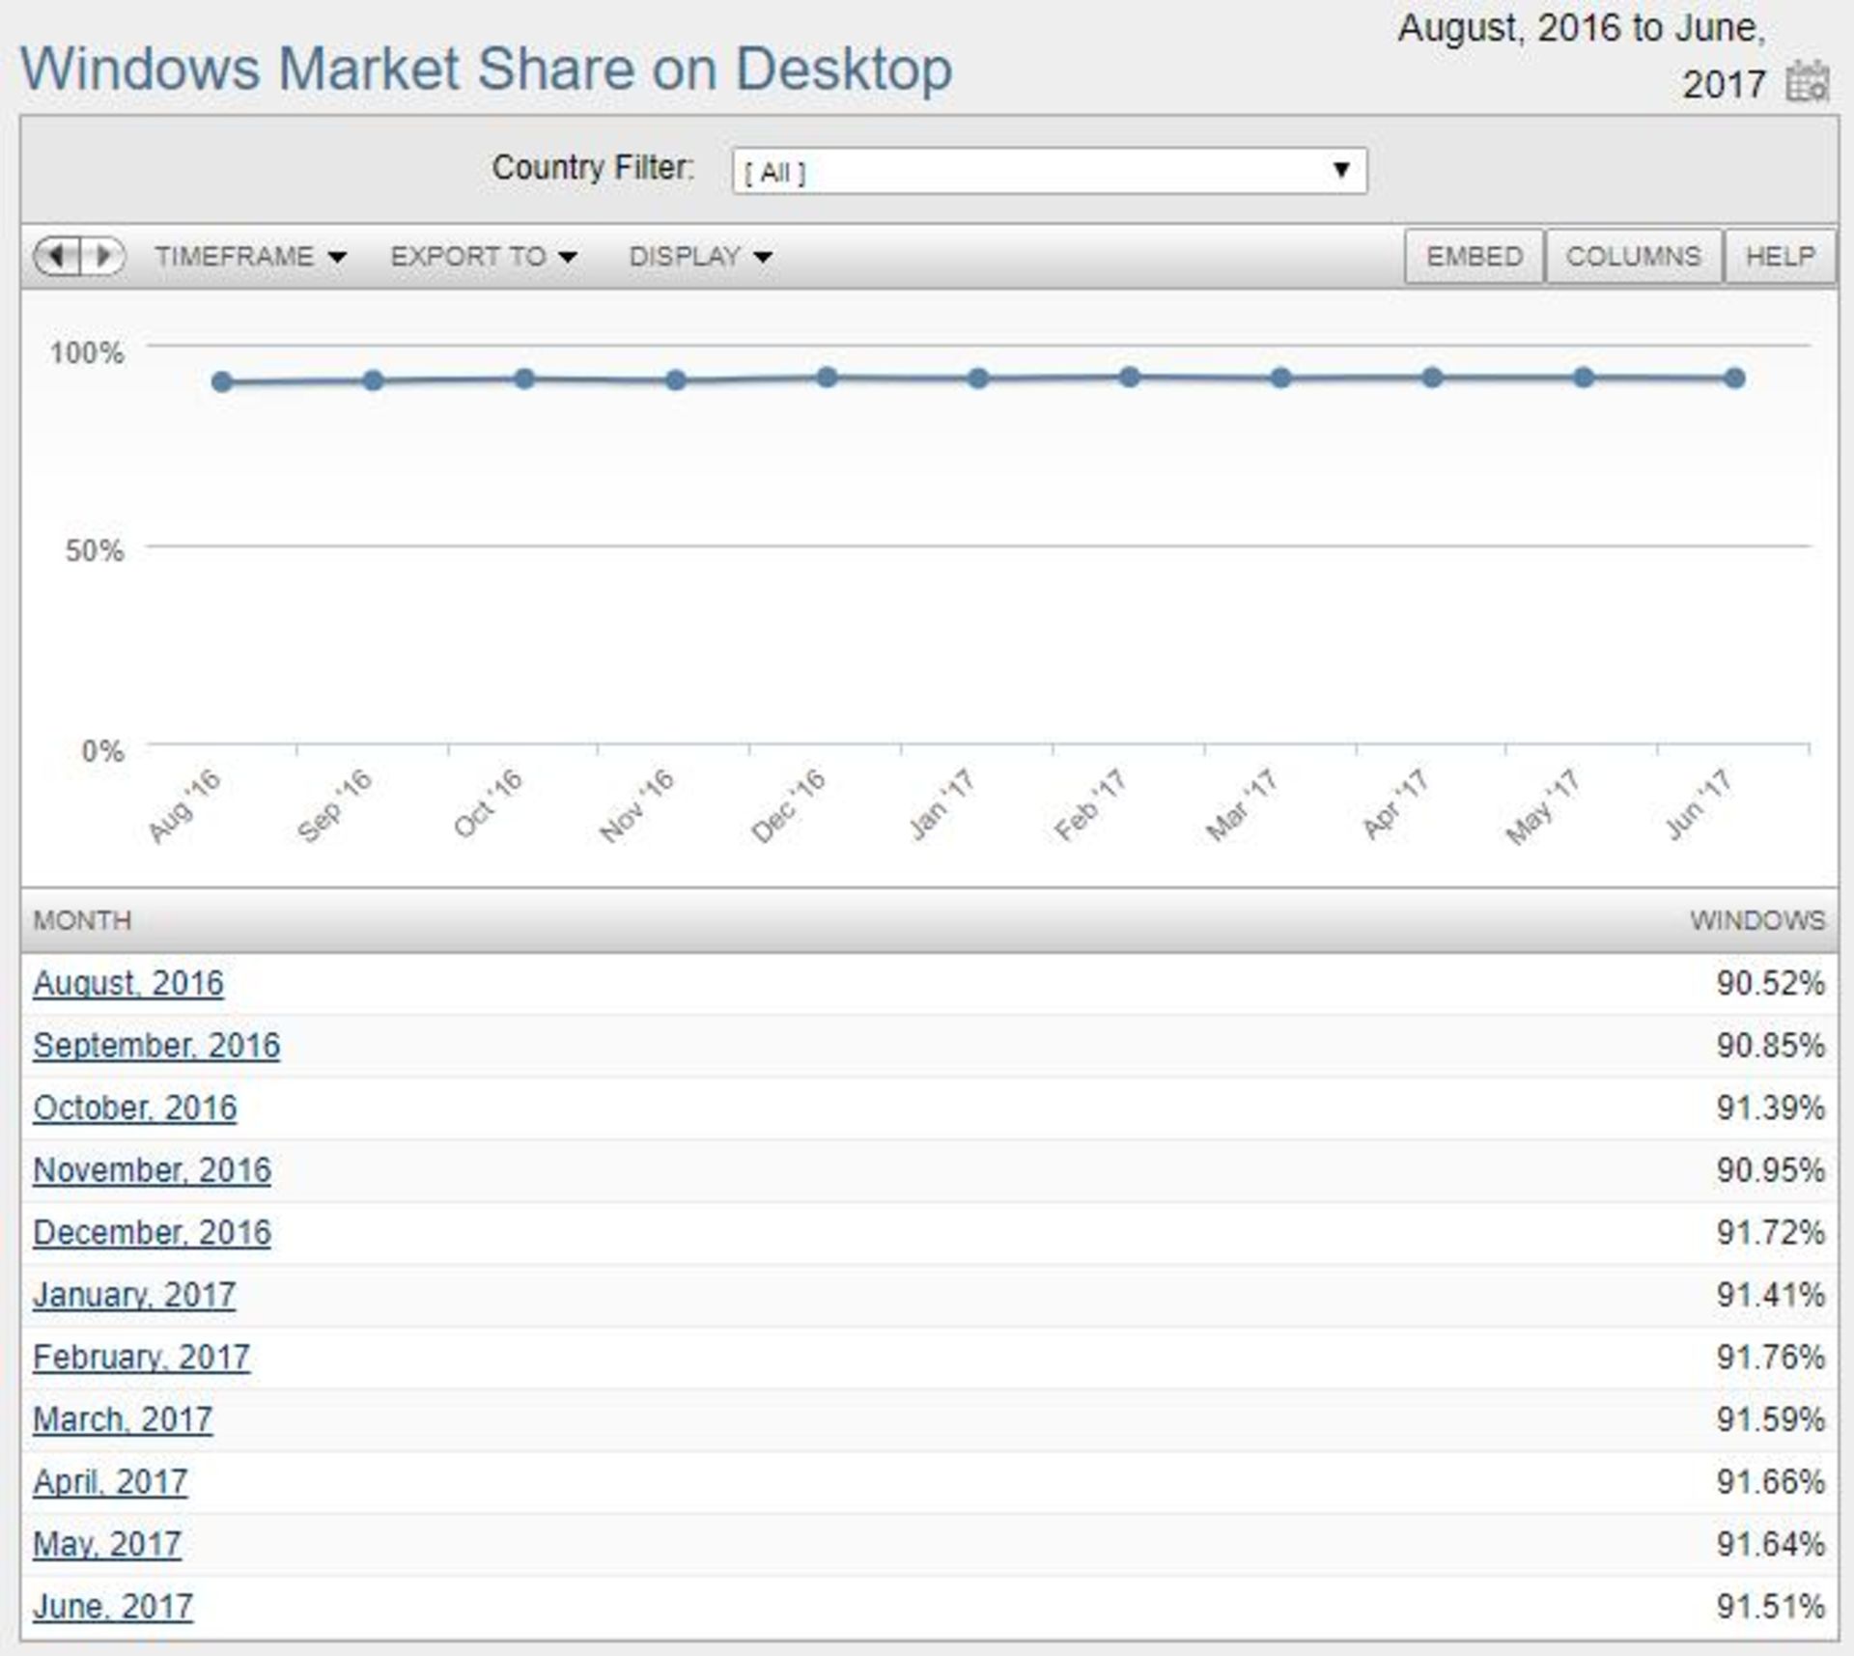This screenshot has width=1854, height=1656.
Task: Open the June, 2017 link
Action: tap(113, 1607)
